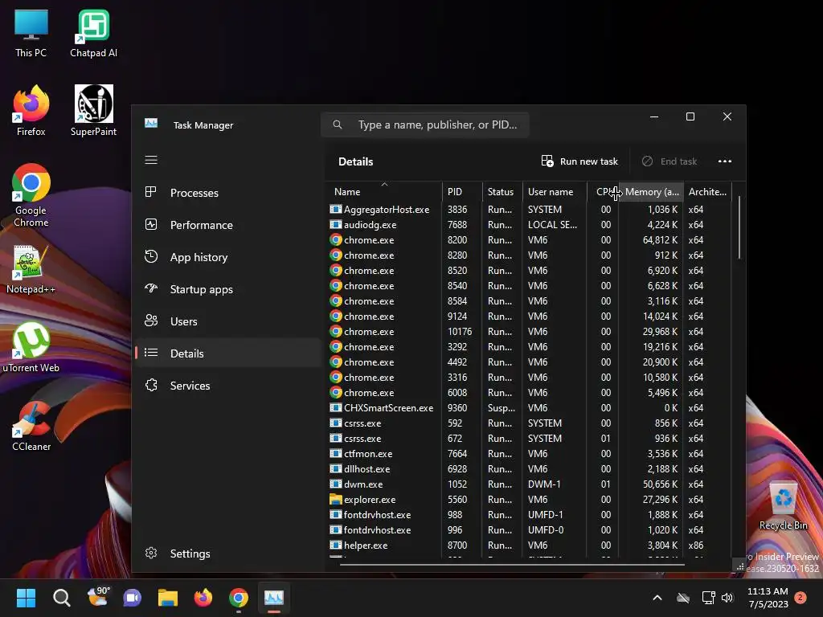
Task: Click the Chrome icon of PID 6008 row
Action: (335, 392)
